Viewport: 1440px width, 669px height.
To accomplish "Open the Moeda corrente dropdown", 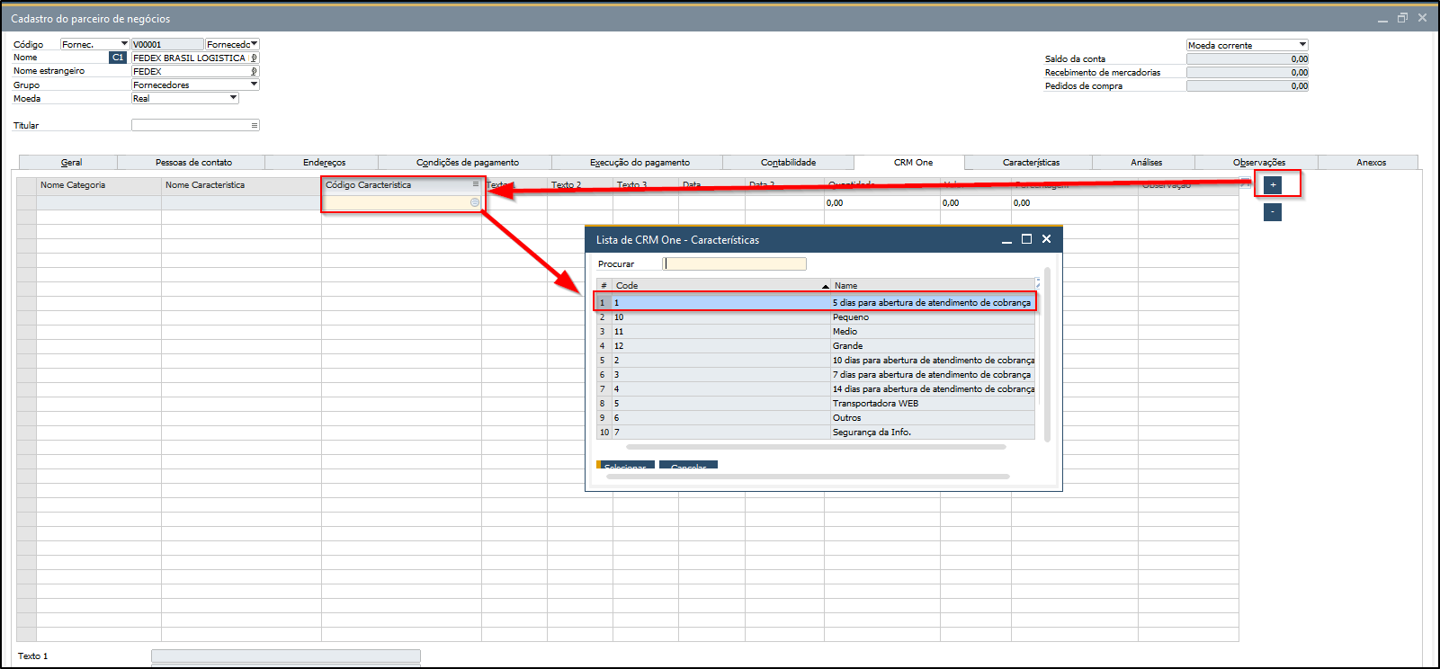I will coord(1302,45).
